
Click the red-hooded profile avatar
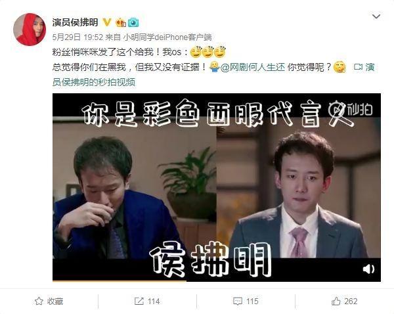(x=30, y=30)
